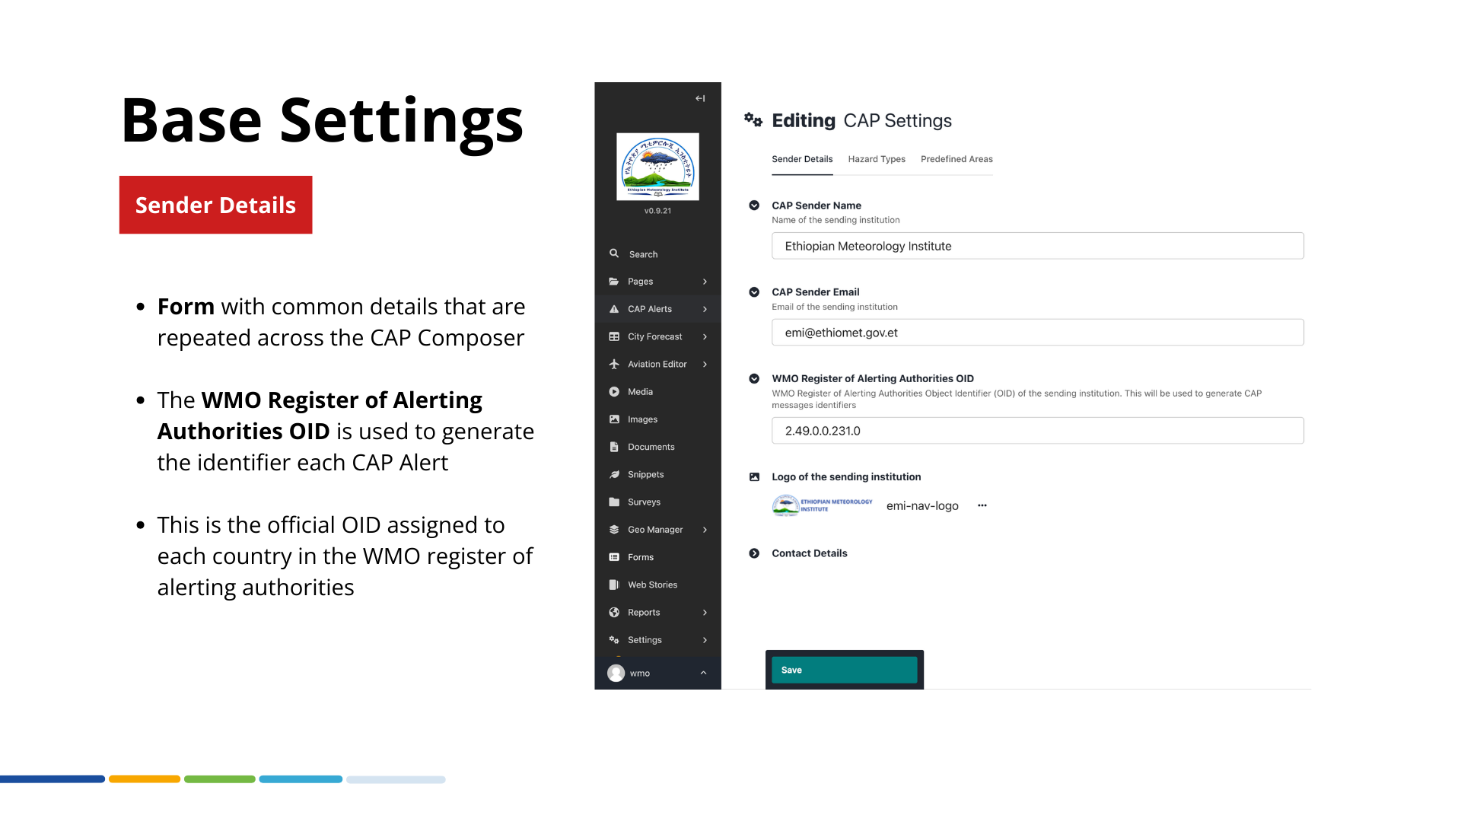Click the Documents file icon
Image resolution: width=1461 pixels, height=822 pixels.
(614, 447)
